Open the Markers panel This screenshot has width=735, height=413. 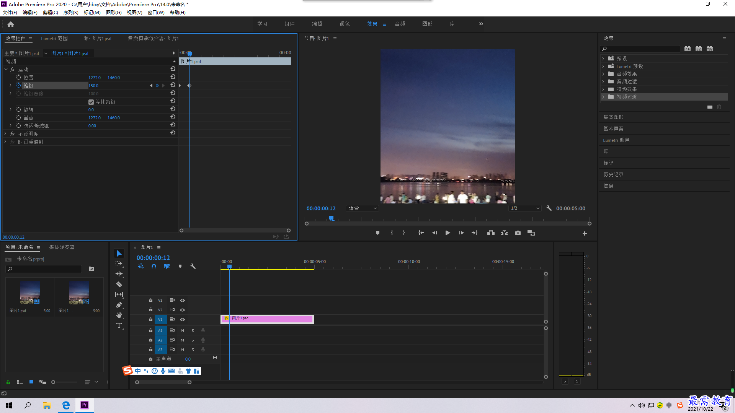tap(608, 163)
